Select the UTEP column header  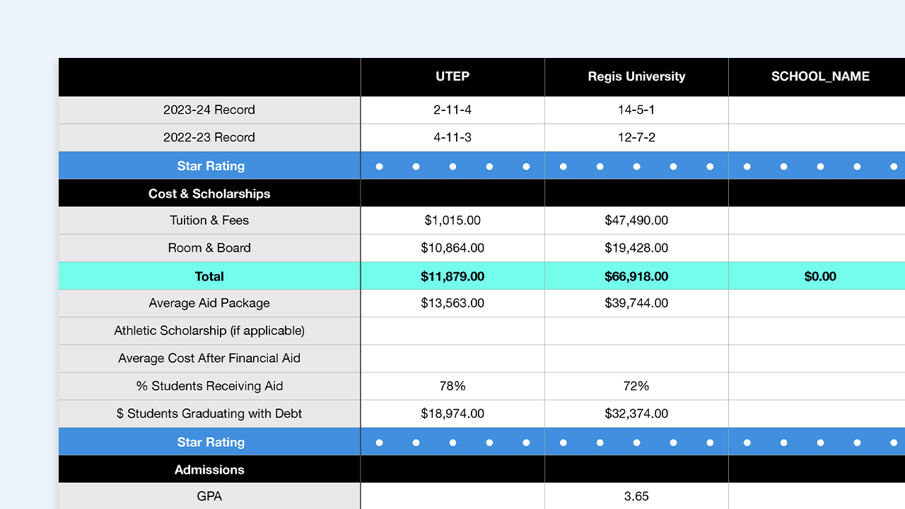(452, 76)
